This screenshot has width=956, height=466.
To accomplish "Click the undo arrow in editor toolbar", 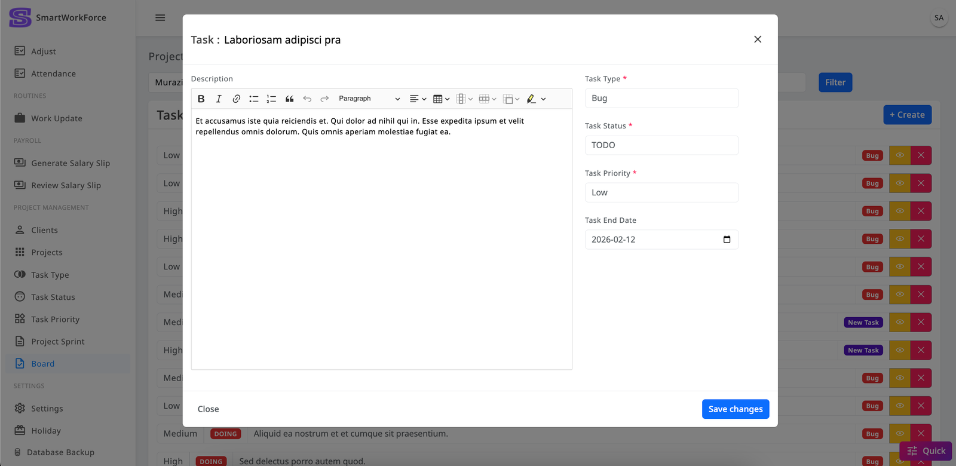I will (x=307, y=99).
